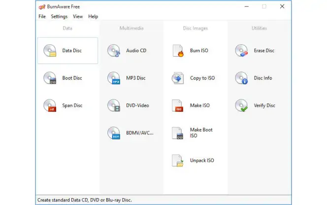This screenshot has width=327, height=205.
Task: Click the "Burn ISO" label
Action: click(199, 51)
